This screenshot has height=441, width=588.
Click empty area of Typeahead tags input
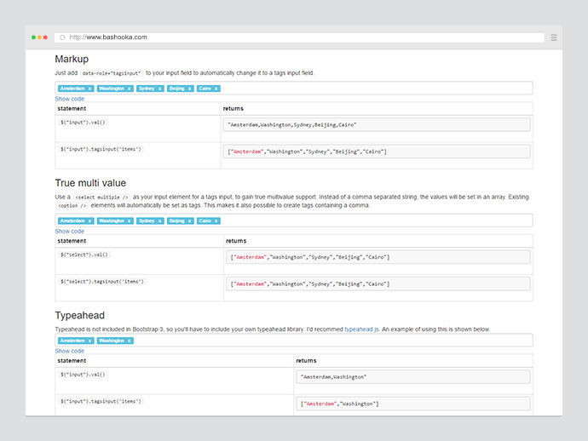(x=331, y=341)
